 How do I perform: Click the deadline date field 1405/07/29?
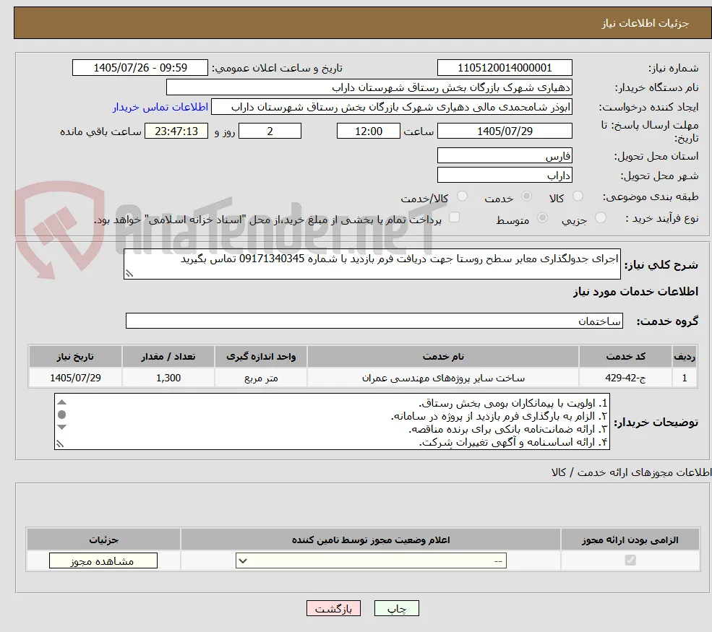[x=505, y=131]
